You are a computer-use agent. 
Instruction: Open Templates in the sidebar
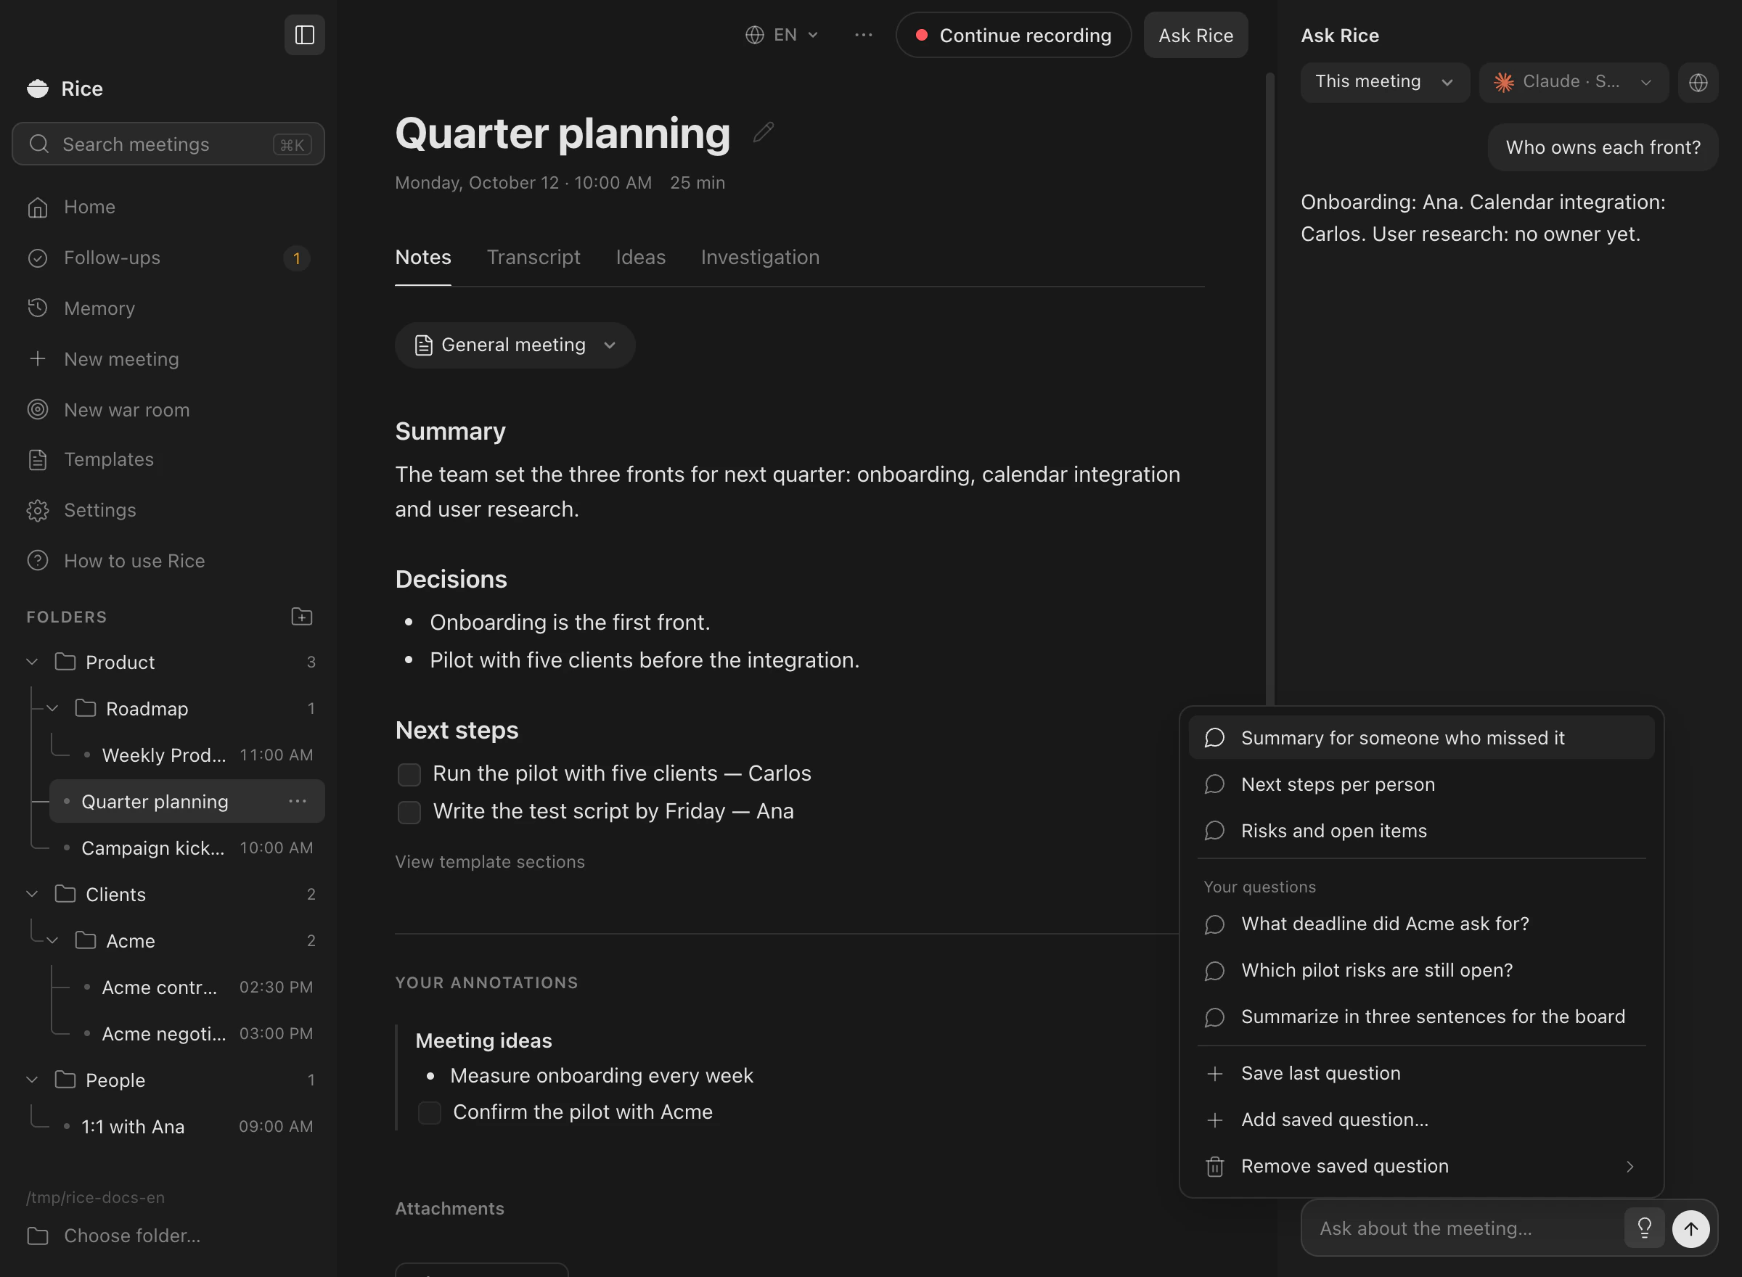pos(168,459)
